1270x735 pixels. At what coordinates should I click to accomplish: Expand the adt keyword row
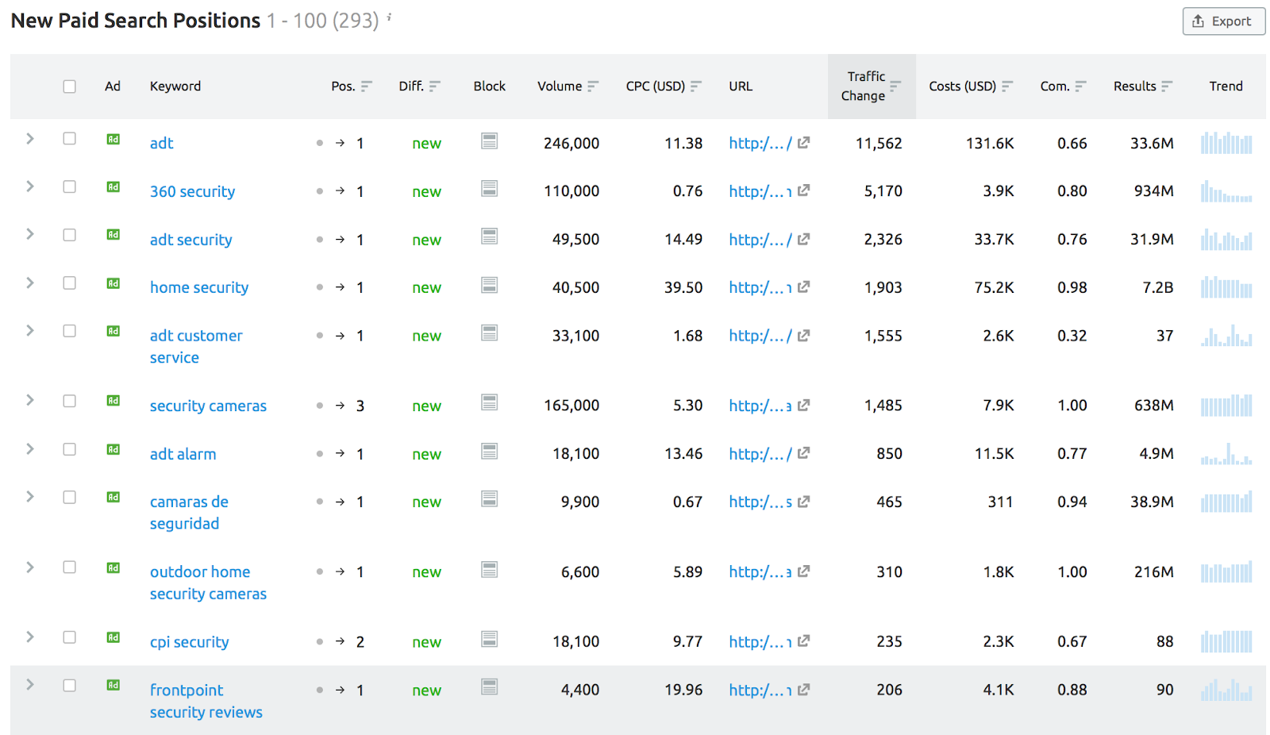30,139
